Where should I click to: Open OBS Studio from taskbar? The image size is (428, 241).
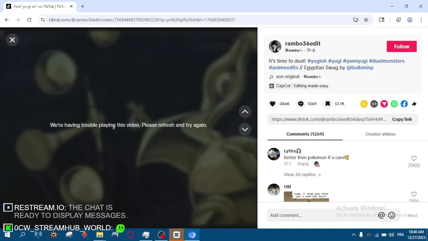[x=161, y=235]
